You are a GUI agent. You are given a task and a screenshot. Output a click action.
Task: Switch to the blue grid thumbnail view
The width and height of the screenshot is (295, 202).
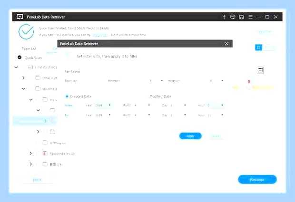[x=258, y=48]
